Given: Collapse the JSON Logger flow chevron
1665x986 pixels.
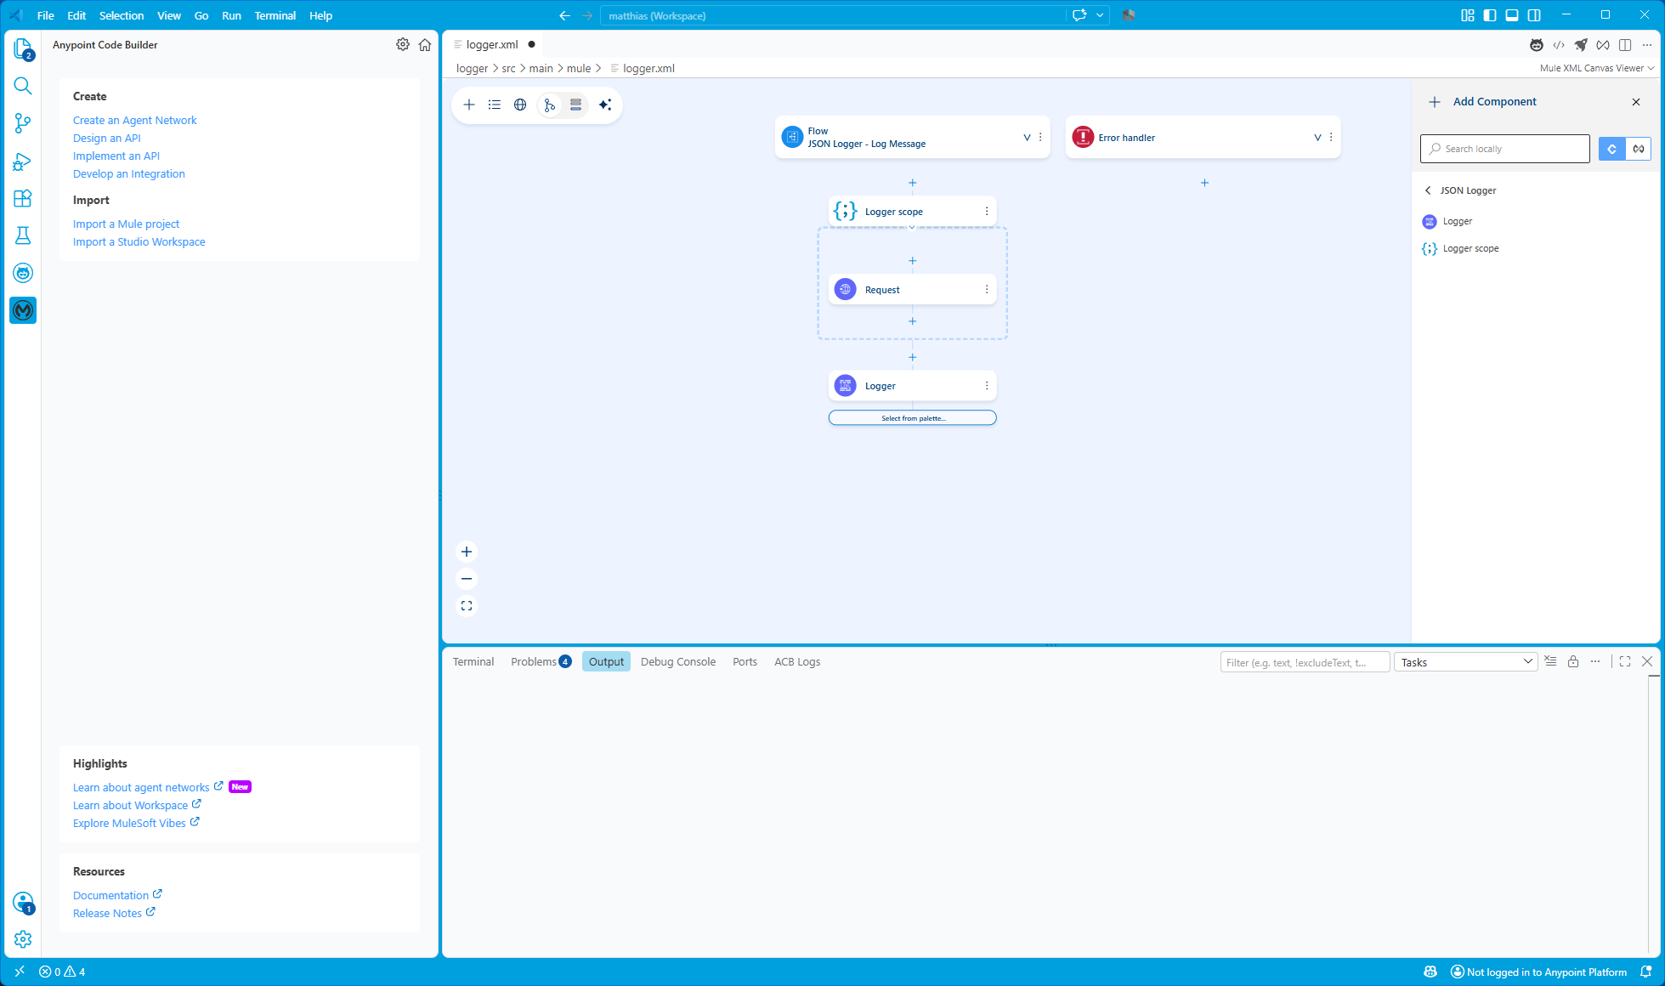Looking at the screenshot, I should (1027, 138).
